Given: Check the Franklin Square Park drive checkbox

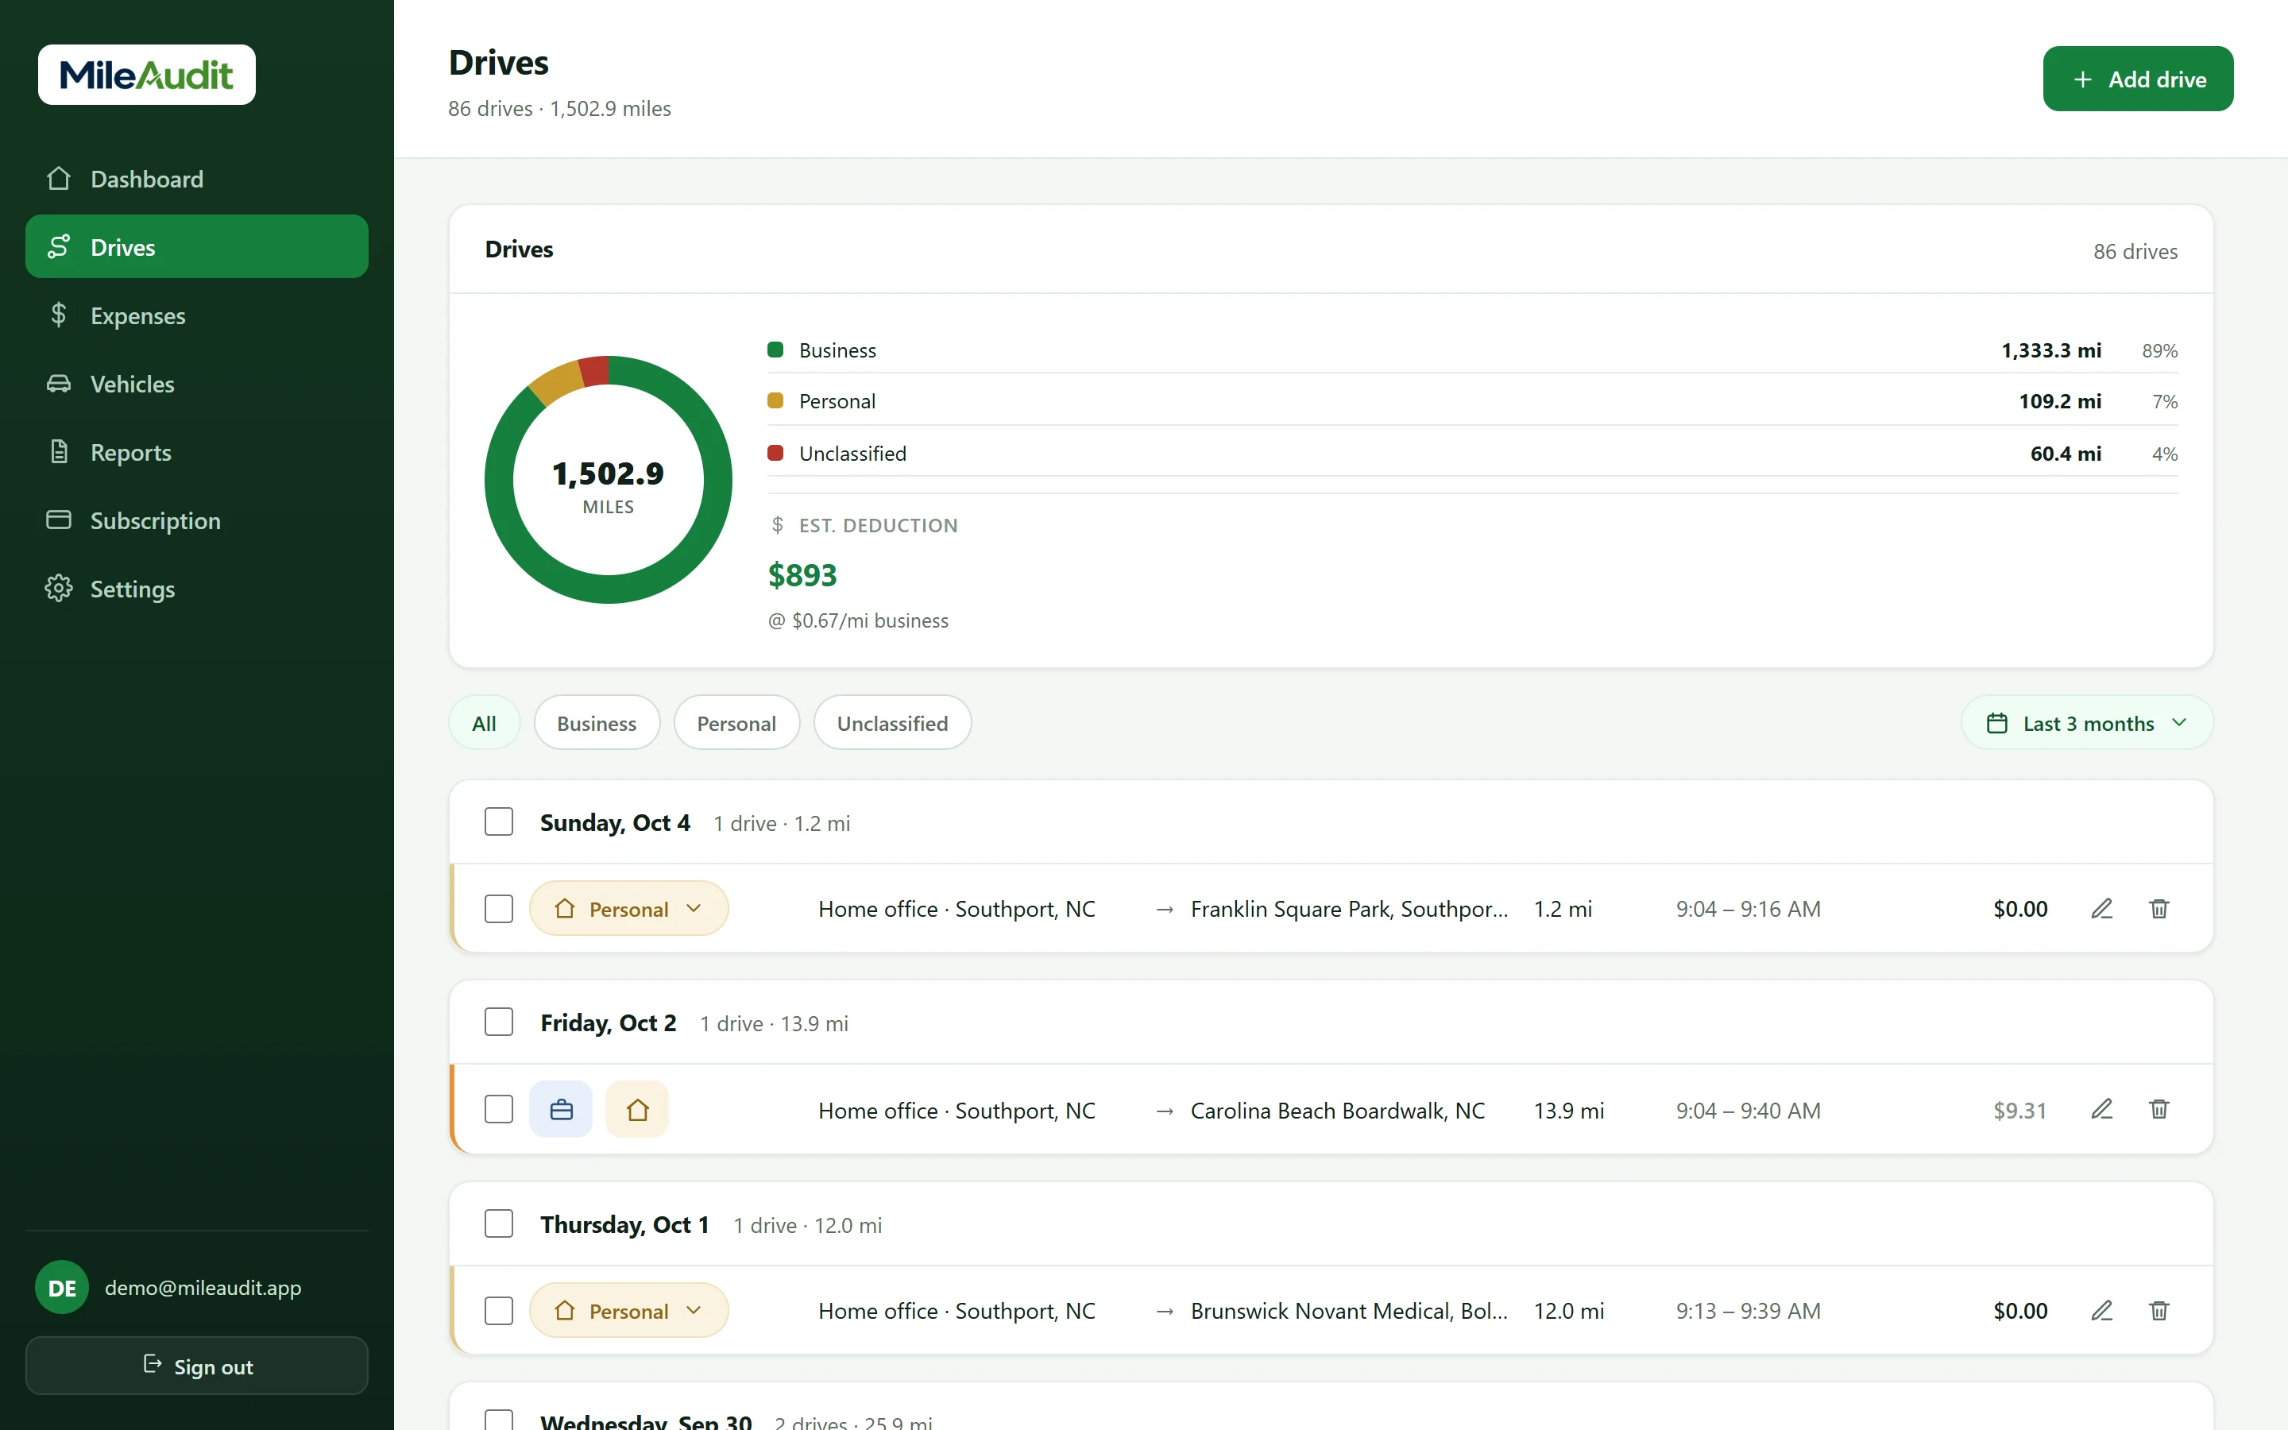Looking at the screenshot, I should click(x=498, y=909).
